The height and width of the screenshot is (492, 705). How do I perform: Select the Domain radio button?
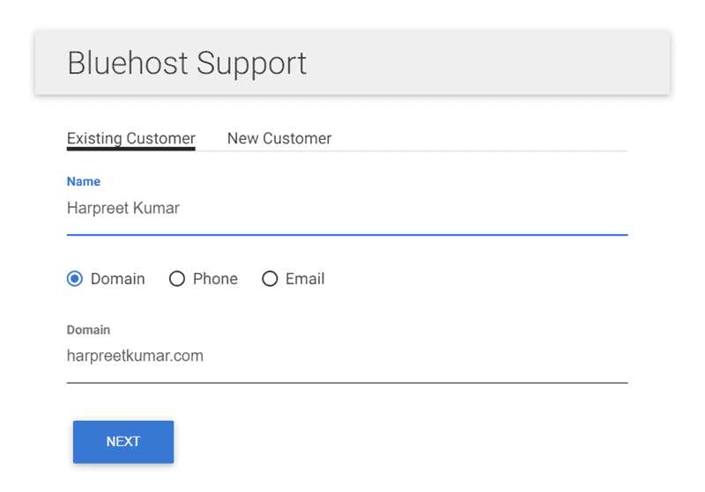pyautogui.click(x=75, y=279)
